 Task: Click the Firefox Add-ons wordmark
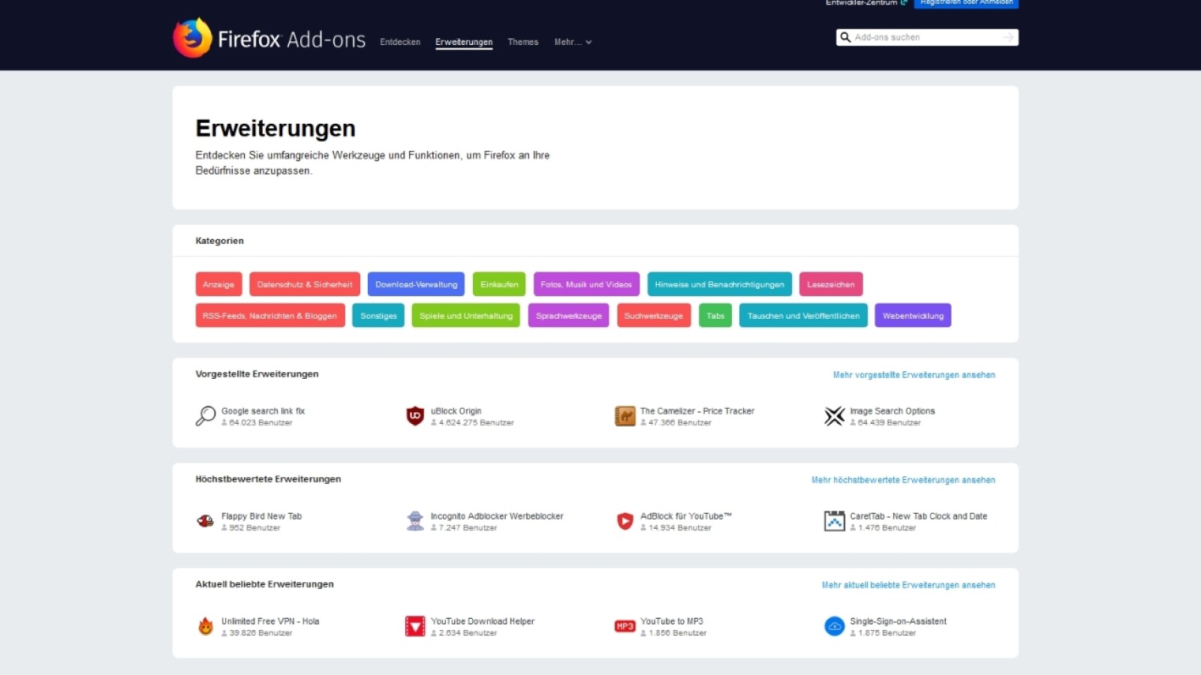click(x=291, y=39)
